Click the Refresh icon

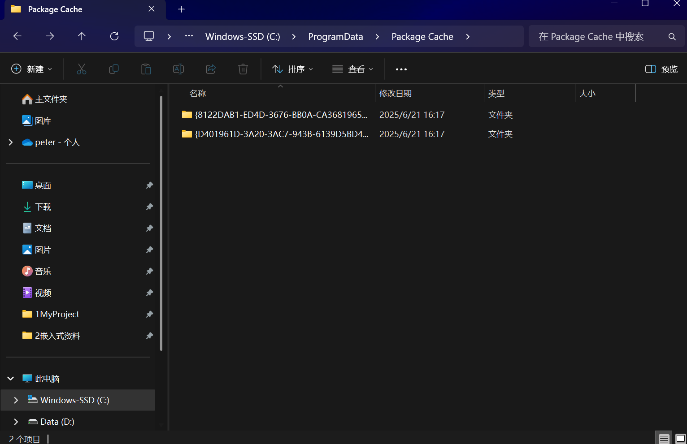(114, 36)
